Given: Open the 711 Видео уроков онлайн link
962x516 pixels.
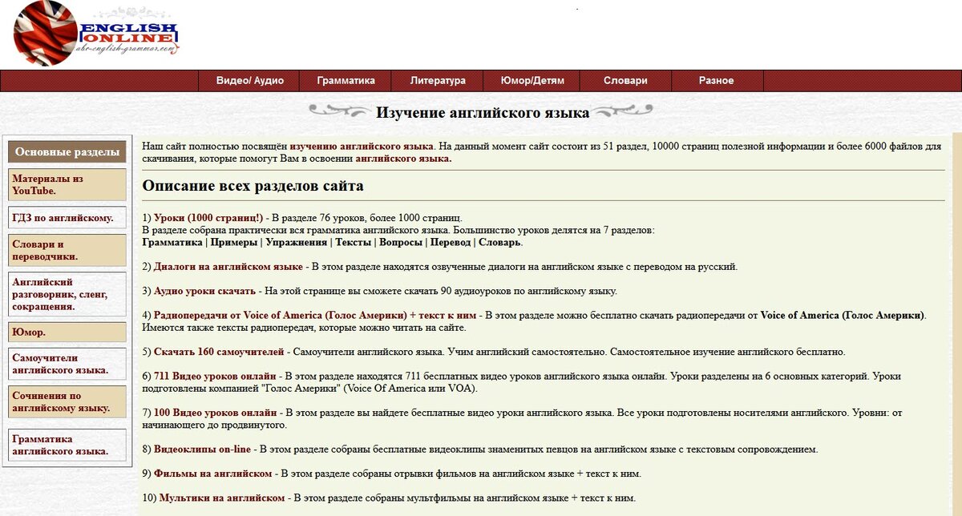Looking at the screenshot, I should pyautogui.click(x=216, y=376).
